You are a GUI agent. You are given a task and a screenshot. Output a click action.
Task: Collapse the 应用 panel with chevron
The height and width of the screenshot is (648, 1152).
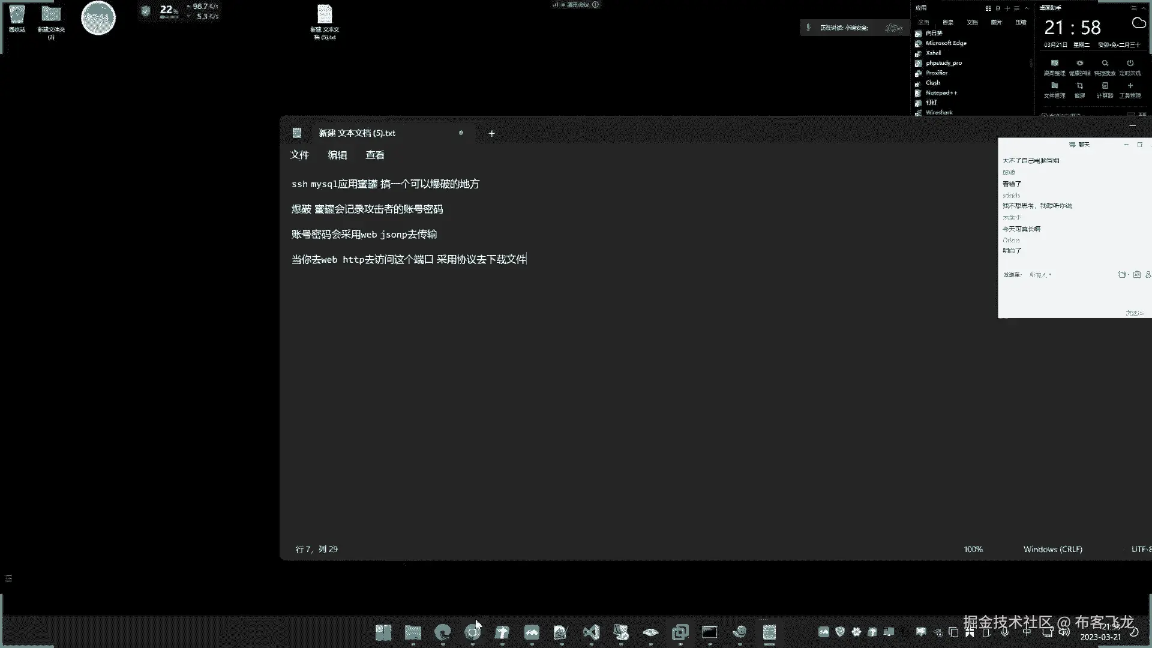[x=1027, y=8]
